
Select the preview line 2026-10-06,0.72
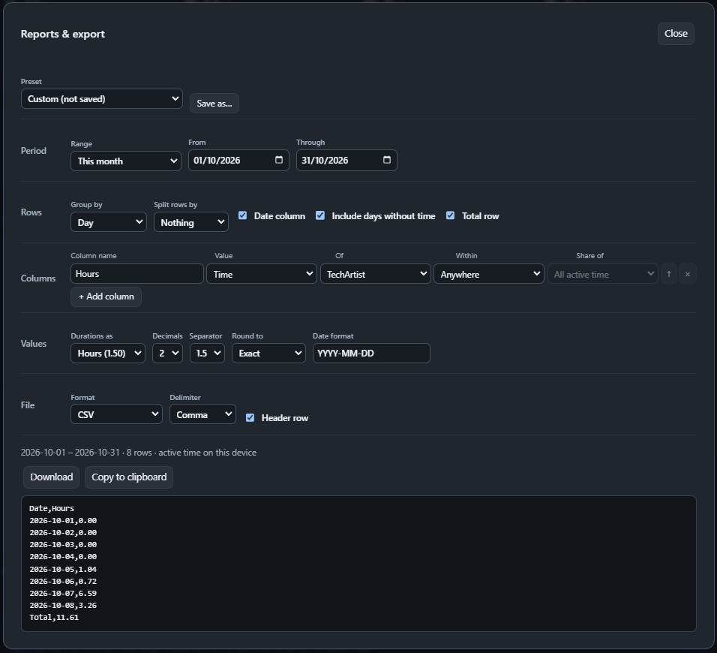tap(63, 582)
